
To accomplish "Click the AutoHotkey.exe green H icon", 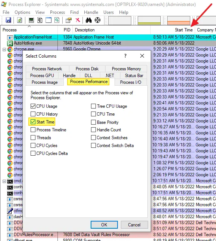I will 10,43.
